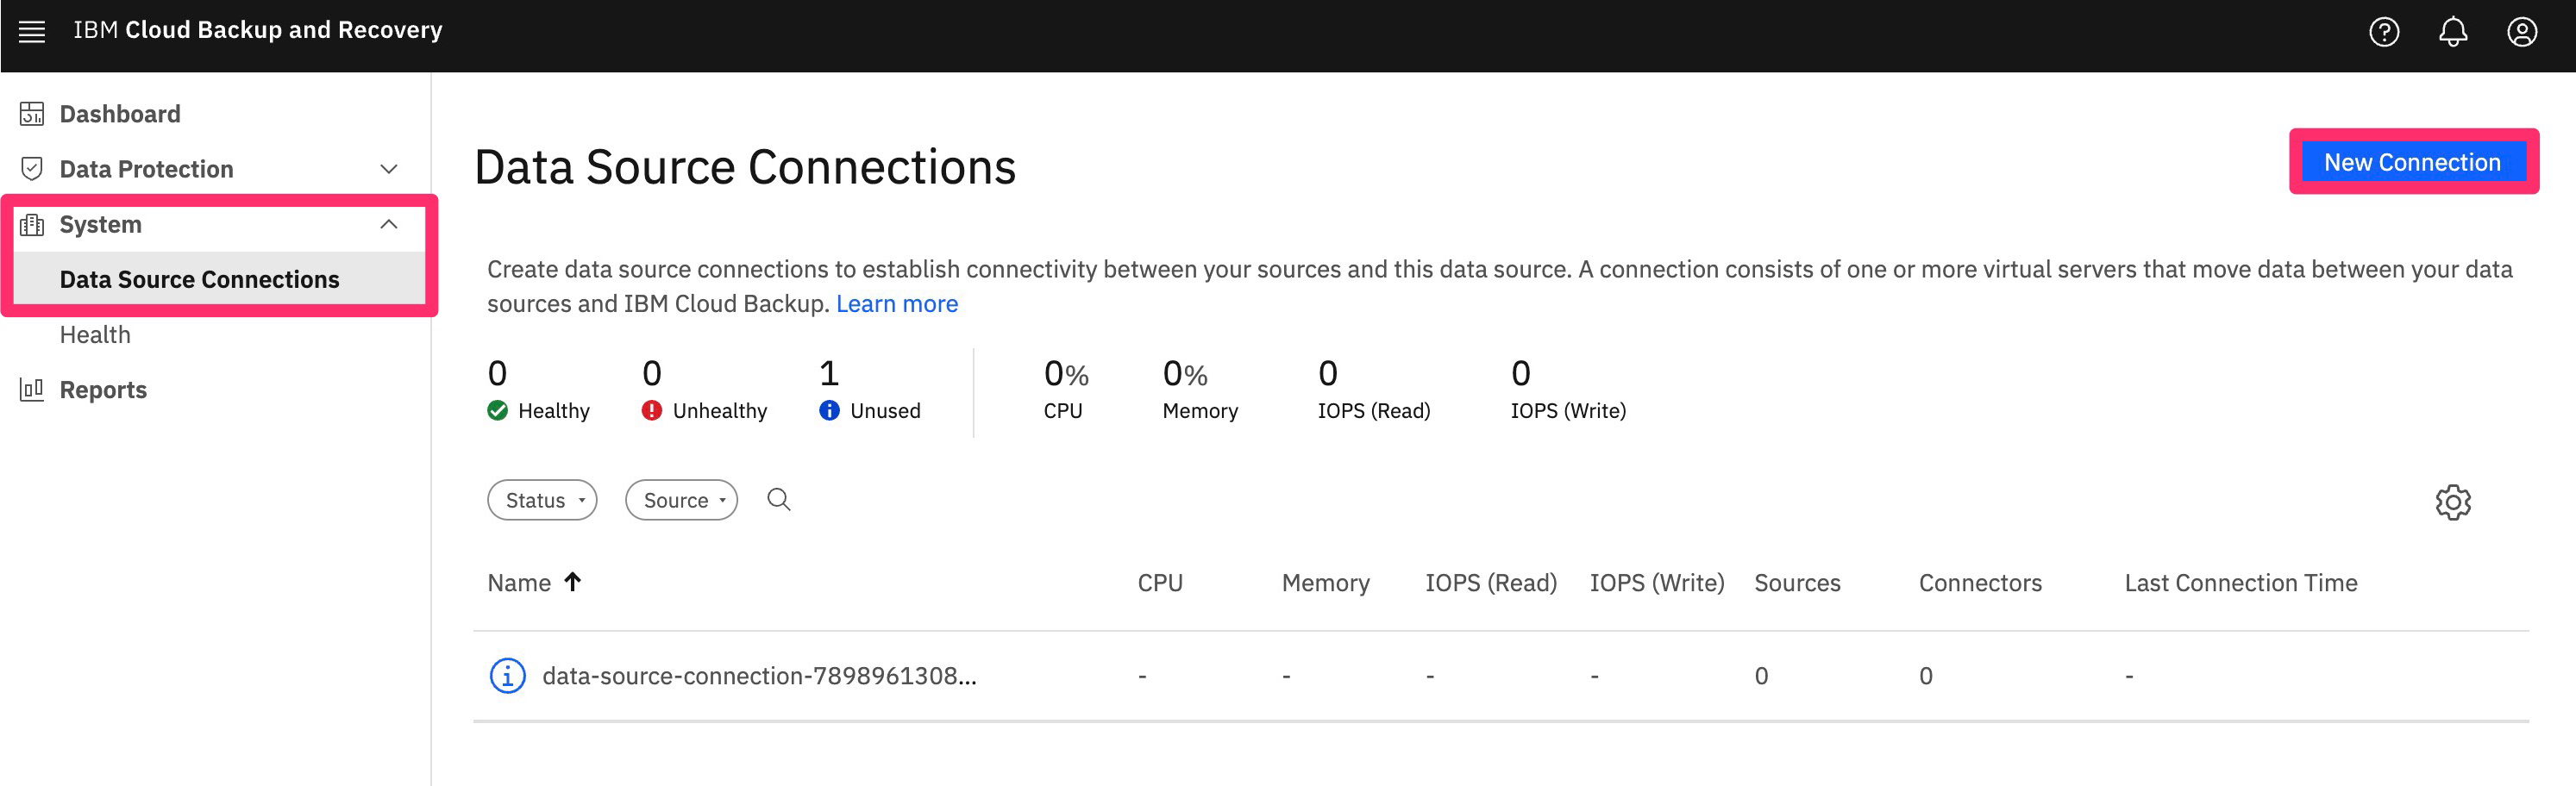Open the Status filter dropdown
2576x786 pixels.
(542, 501)
